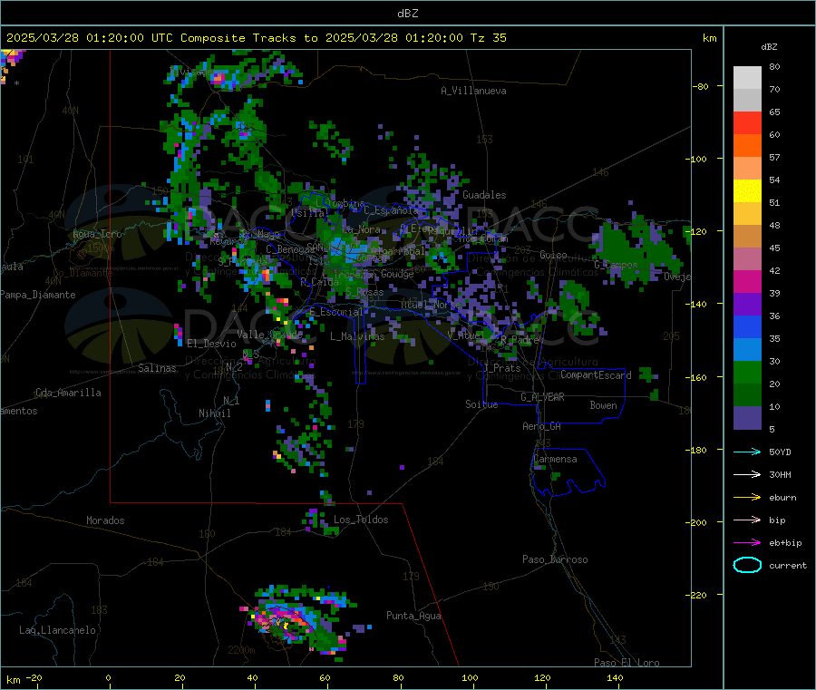Click the 'Soitue' map label
The height and width of the screenshot is (690, 816).
click(x=481, y=404)
